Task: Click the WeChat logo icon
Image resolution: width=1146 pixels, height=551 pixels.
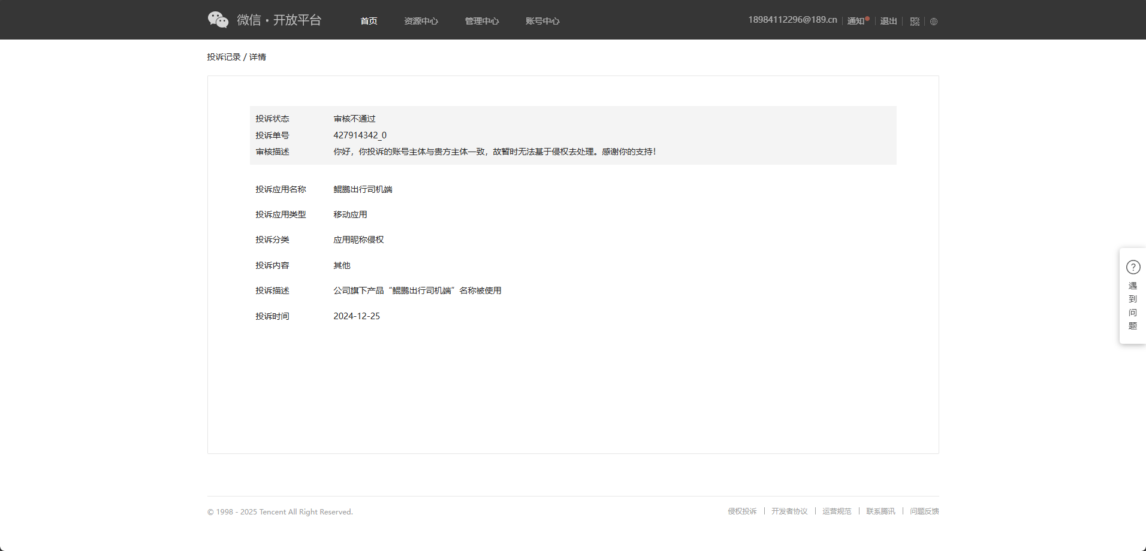Action: [x=218, y=20]
